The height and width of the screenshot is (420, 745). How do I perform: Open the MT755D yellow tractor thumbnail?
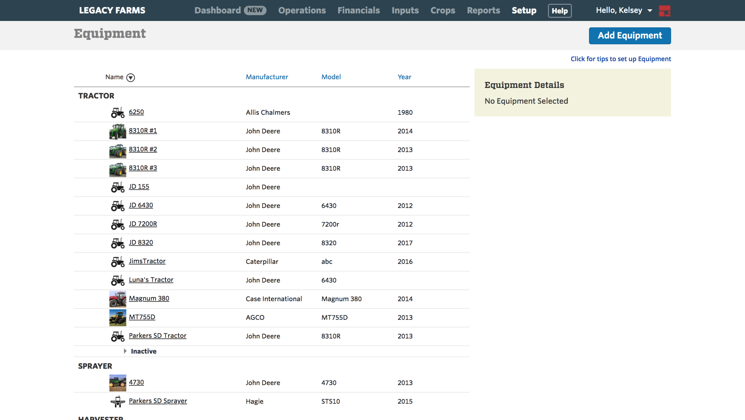(x=118, y=318)
